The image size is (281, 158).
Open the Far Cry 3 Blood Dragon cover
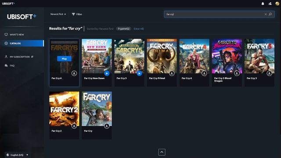click(x=227, y=56)
